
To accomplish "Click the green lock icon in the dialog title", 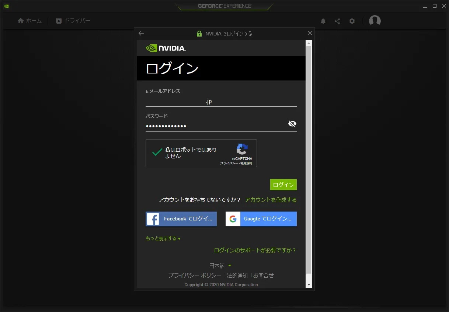I will click(x=199, y=34).
